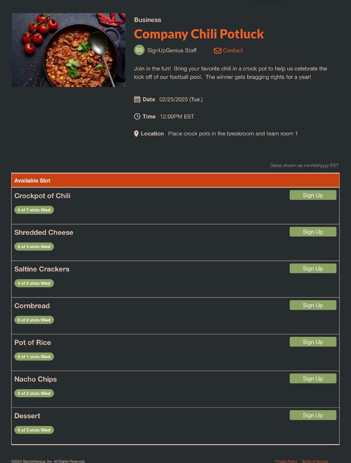
Task: Click the 0 of 7 slots filled badge
Action: pyautogui.click(x=34, y=210)
